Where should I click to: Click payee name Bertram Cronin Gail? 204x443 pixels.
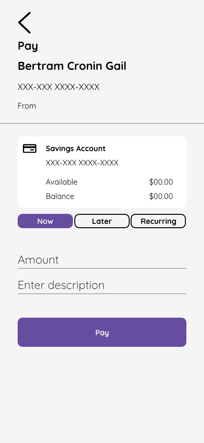(72, 66)
